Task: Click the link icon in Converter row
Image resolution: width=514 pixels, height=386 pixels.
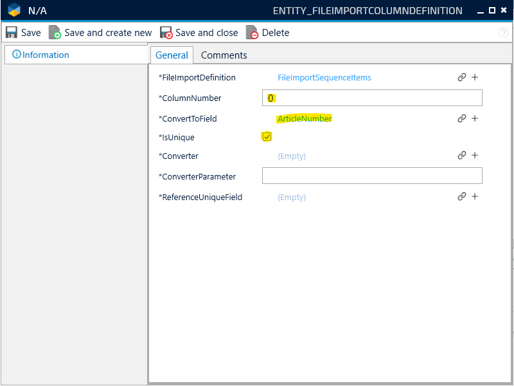Action: click(x=461, y=155)
